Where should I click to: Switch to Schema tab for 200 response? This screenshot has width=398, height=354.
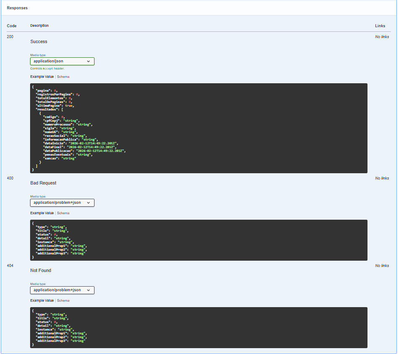coord(63,77)
